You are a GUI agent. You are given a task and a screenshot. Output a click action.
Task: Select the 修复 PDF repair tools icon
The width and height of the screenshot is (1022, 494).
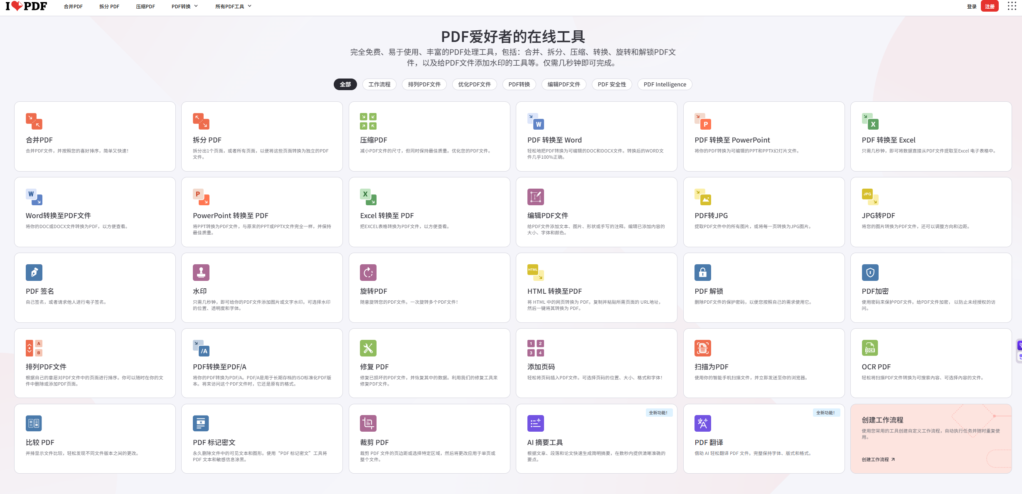pos(368,348)
